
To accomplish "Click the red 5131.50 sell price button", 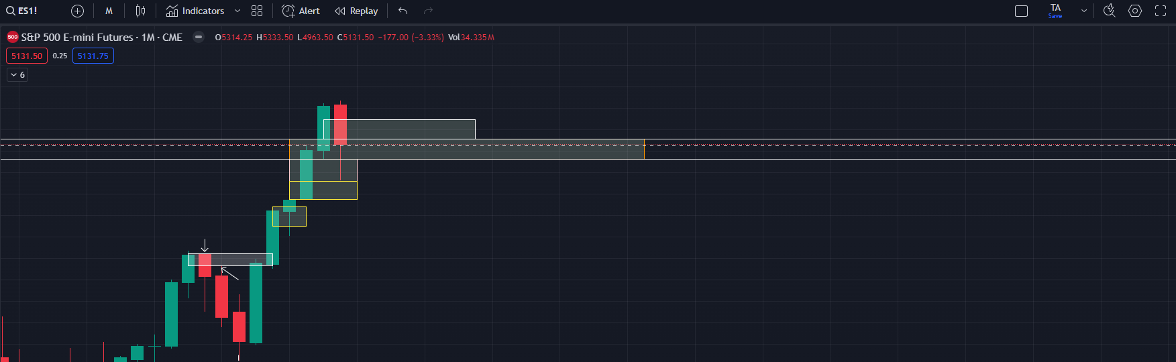I will (27, 56).
